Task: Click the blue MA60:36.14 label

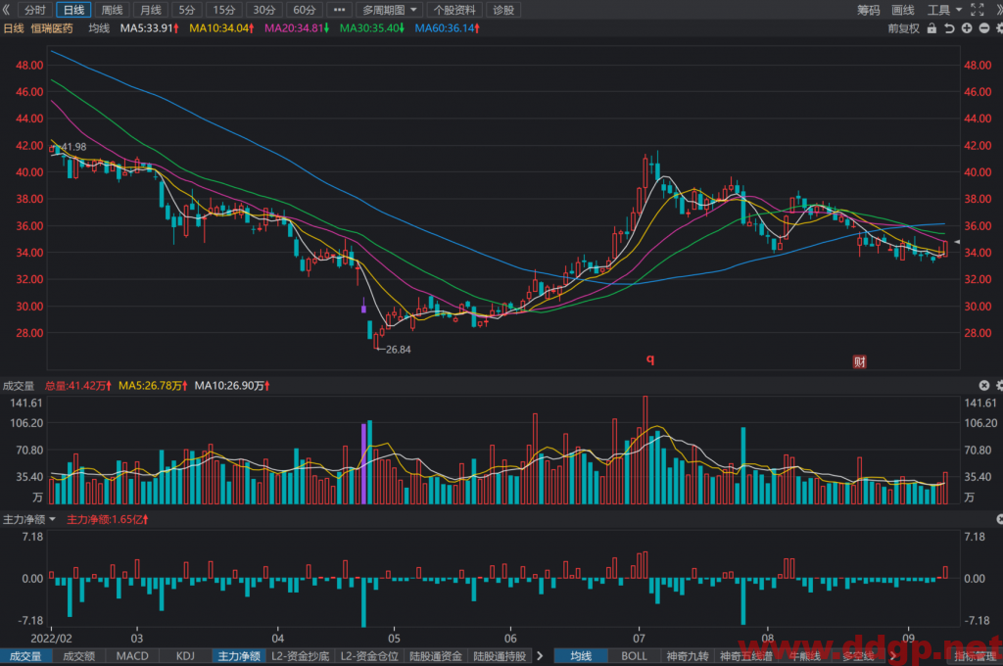Action: pos(447,28)
